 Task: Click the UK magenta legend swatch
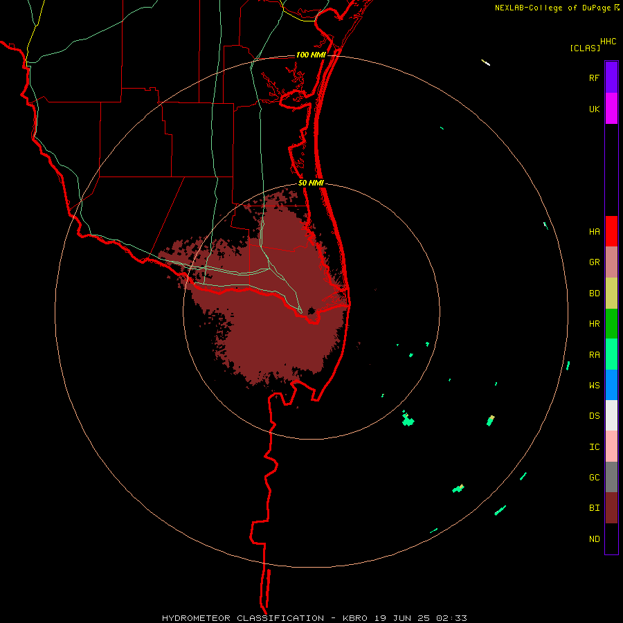pos(611,108)
